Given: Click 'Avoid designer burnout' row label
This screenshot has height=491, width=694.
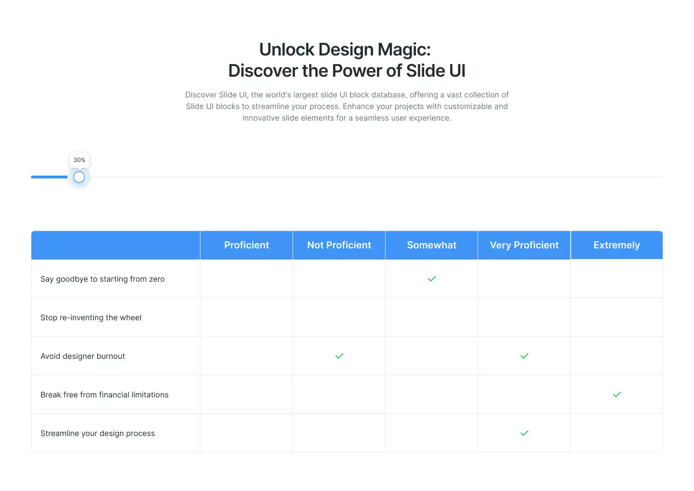Looking at the screenshot, I should [x=83, y=356].
